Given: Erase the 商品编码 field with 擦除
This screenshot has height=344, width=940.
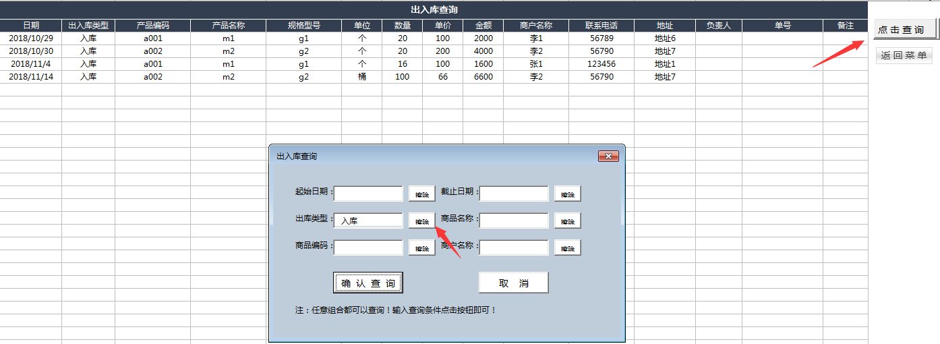Looking at the screenshot, I should (422, 248).
